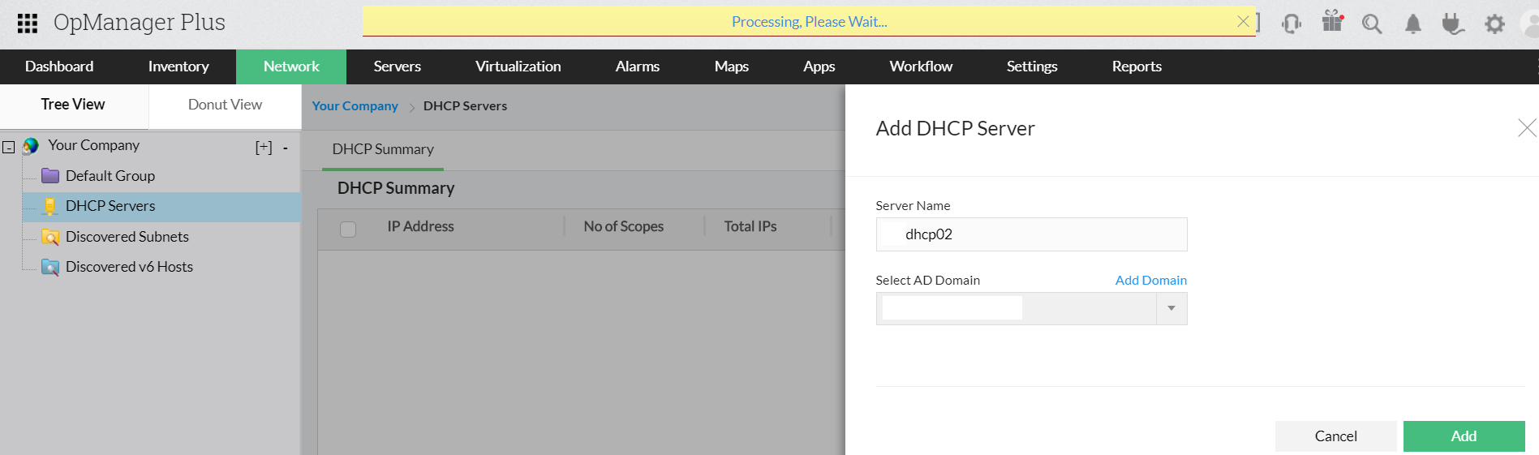Click the green Add button
Screen dimensions: 1539x455
1464,436
